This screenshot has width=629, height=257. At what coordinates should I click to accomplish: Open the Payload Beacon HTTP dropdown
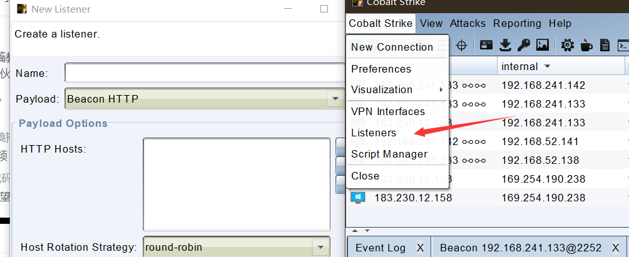coord(335,99)
